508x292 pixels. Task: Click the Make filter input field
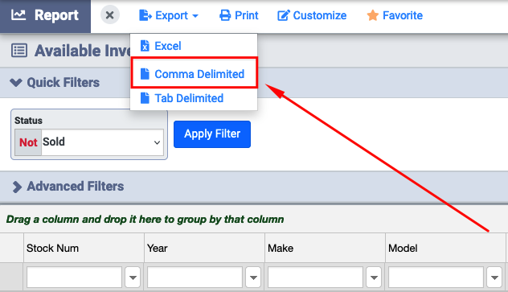(315, 277)
